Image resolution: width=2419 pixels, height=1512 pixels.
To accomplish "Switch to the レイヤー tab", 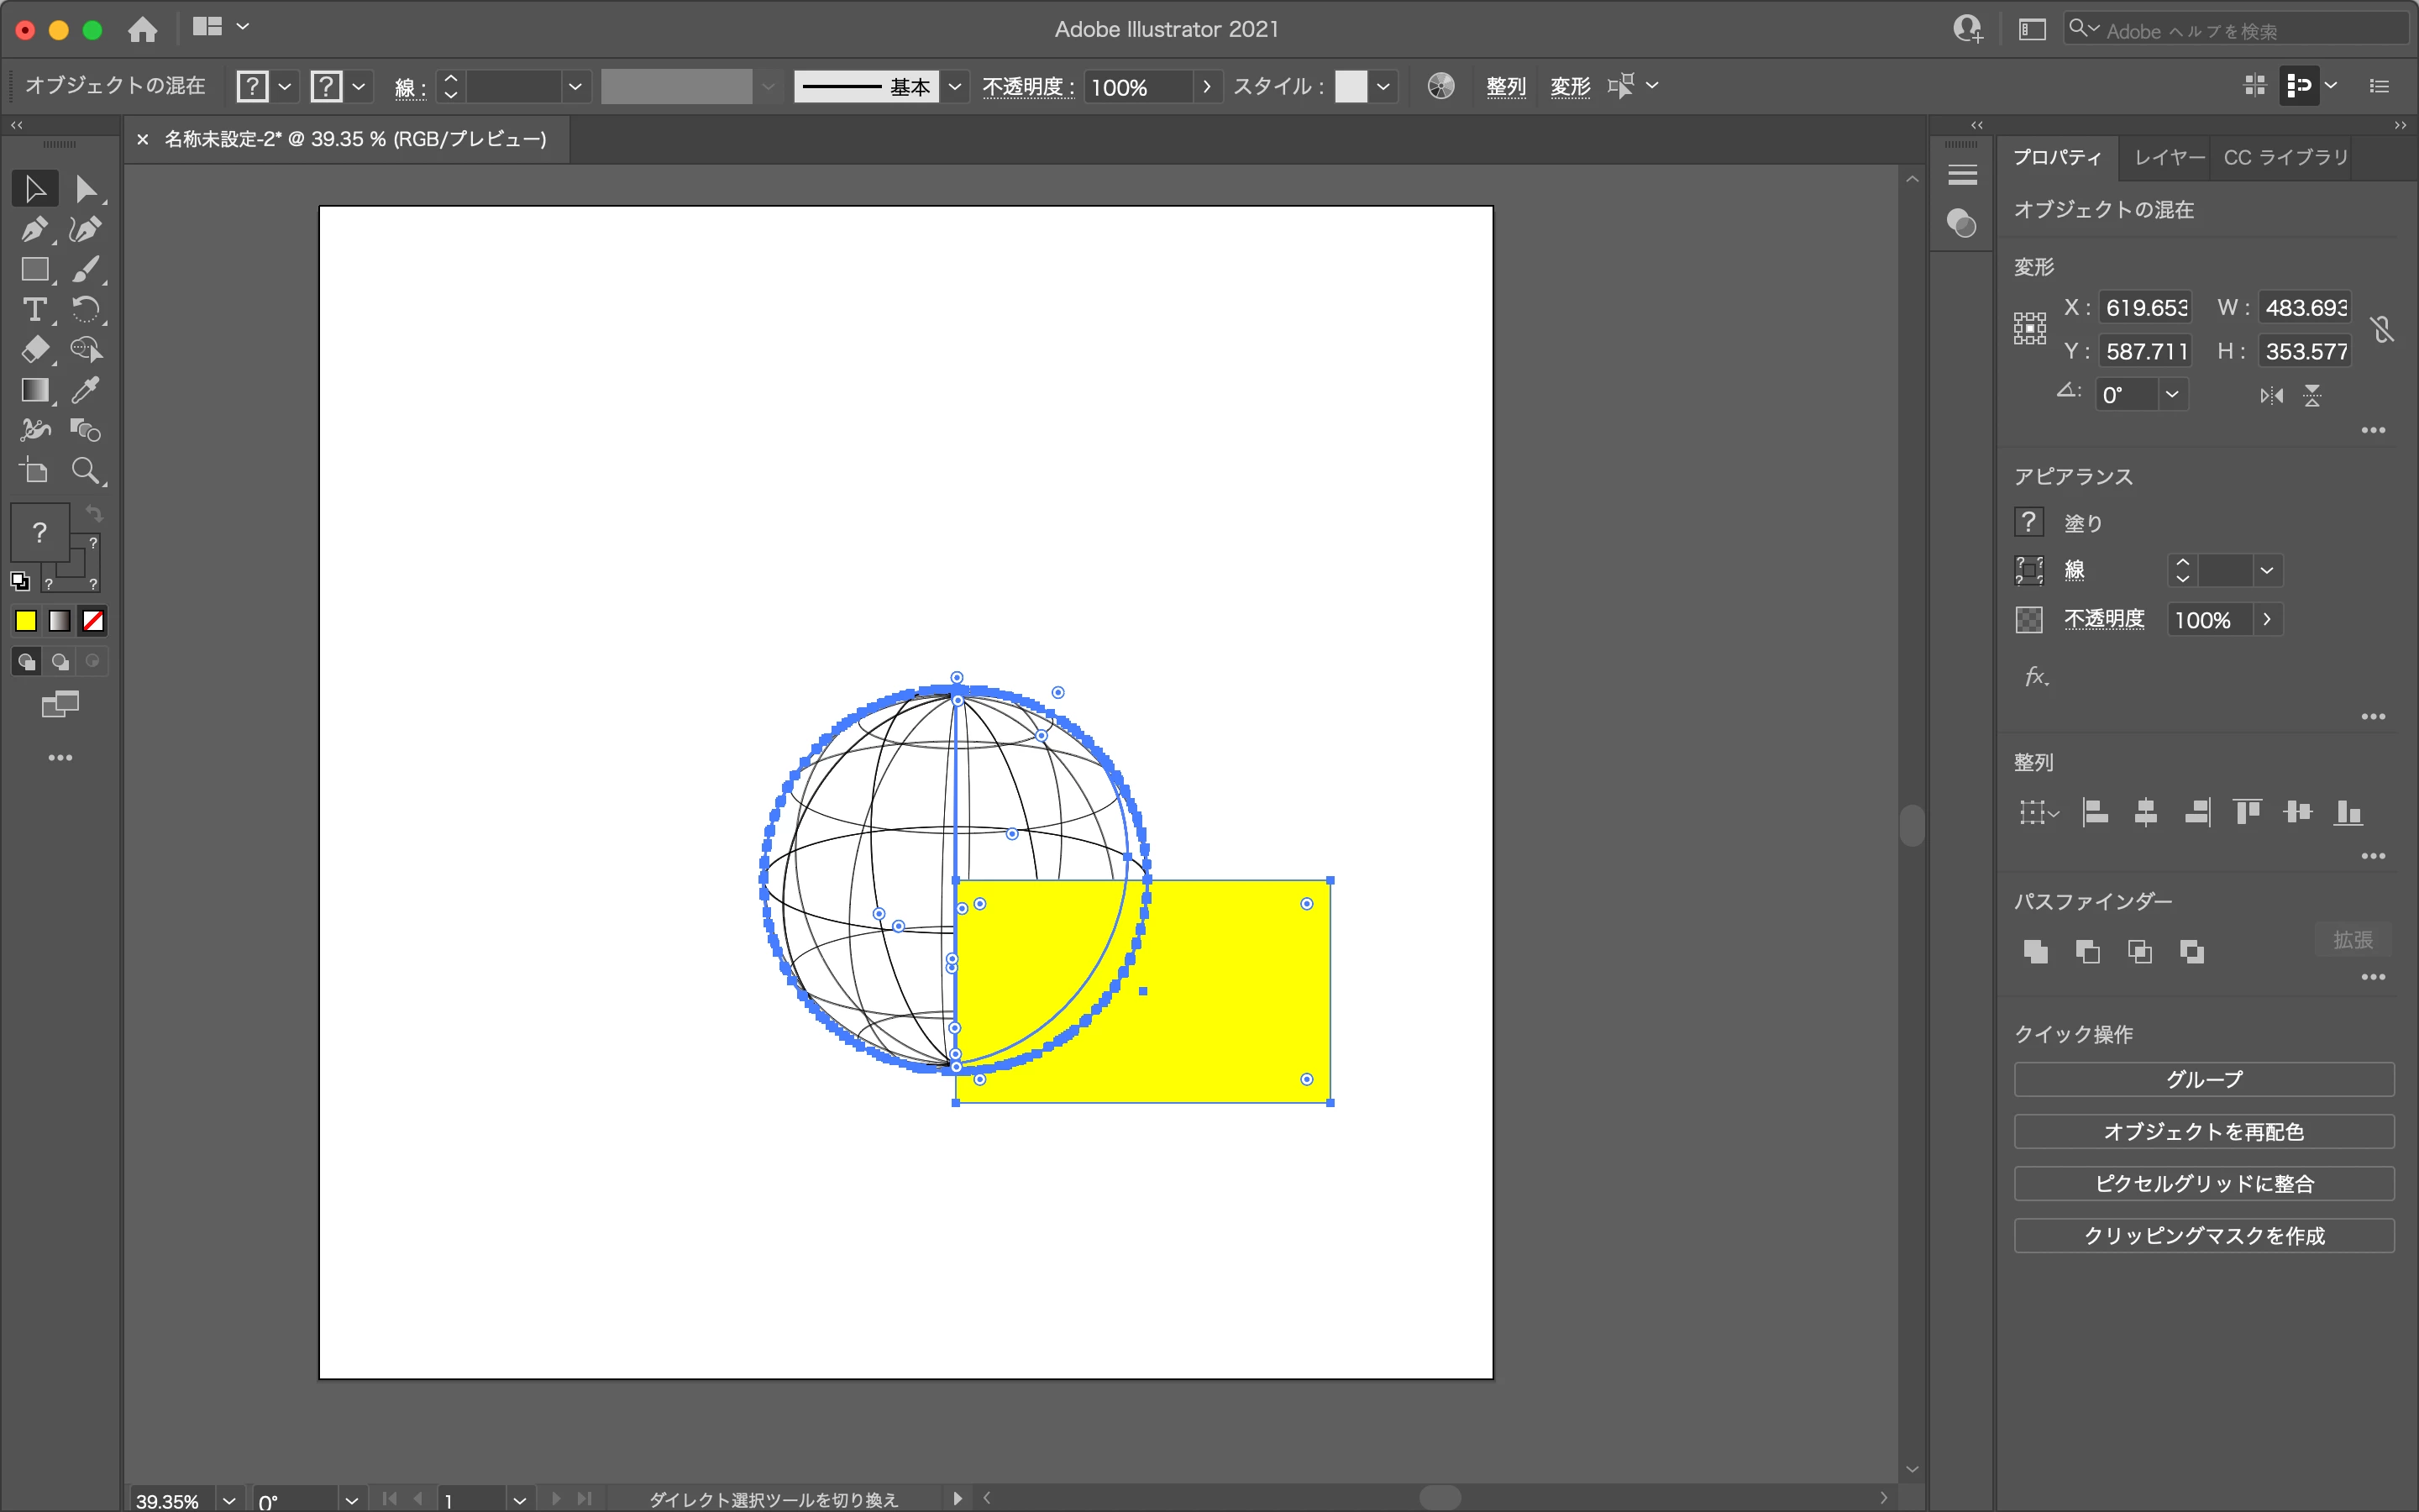I will coord(2168,157).
